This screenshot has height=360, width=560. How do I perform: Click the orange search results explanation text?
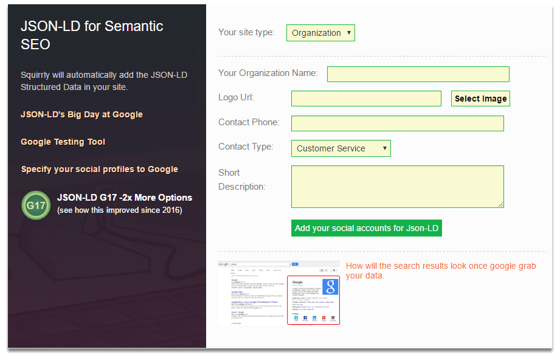441,271
